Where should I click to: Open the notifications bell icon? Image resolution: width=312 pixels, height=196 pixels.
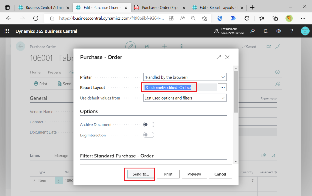pyautogui.click(x=265, y=31)
